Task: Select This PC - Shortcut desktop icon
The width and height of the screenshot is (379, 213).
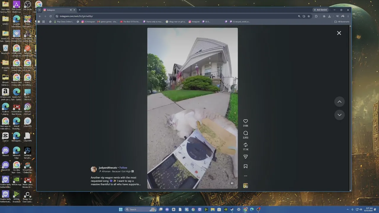Action: (x=28, y=95)
